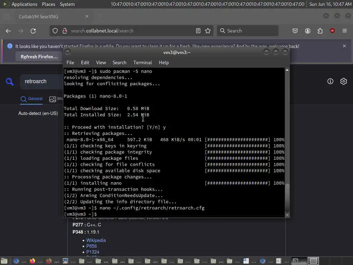
Task: Click the orange Firefox taskbar icon
Action: 32,261
